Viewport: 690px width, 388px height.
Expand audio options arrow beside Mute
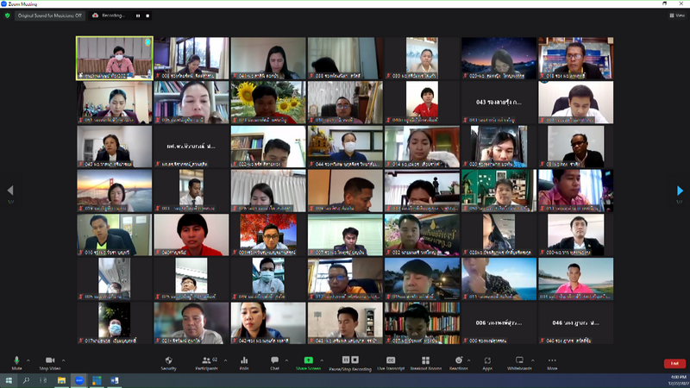pyautogui.click(x=28, y=360)
